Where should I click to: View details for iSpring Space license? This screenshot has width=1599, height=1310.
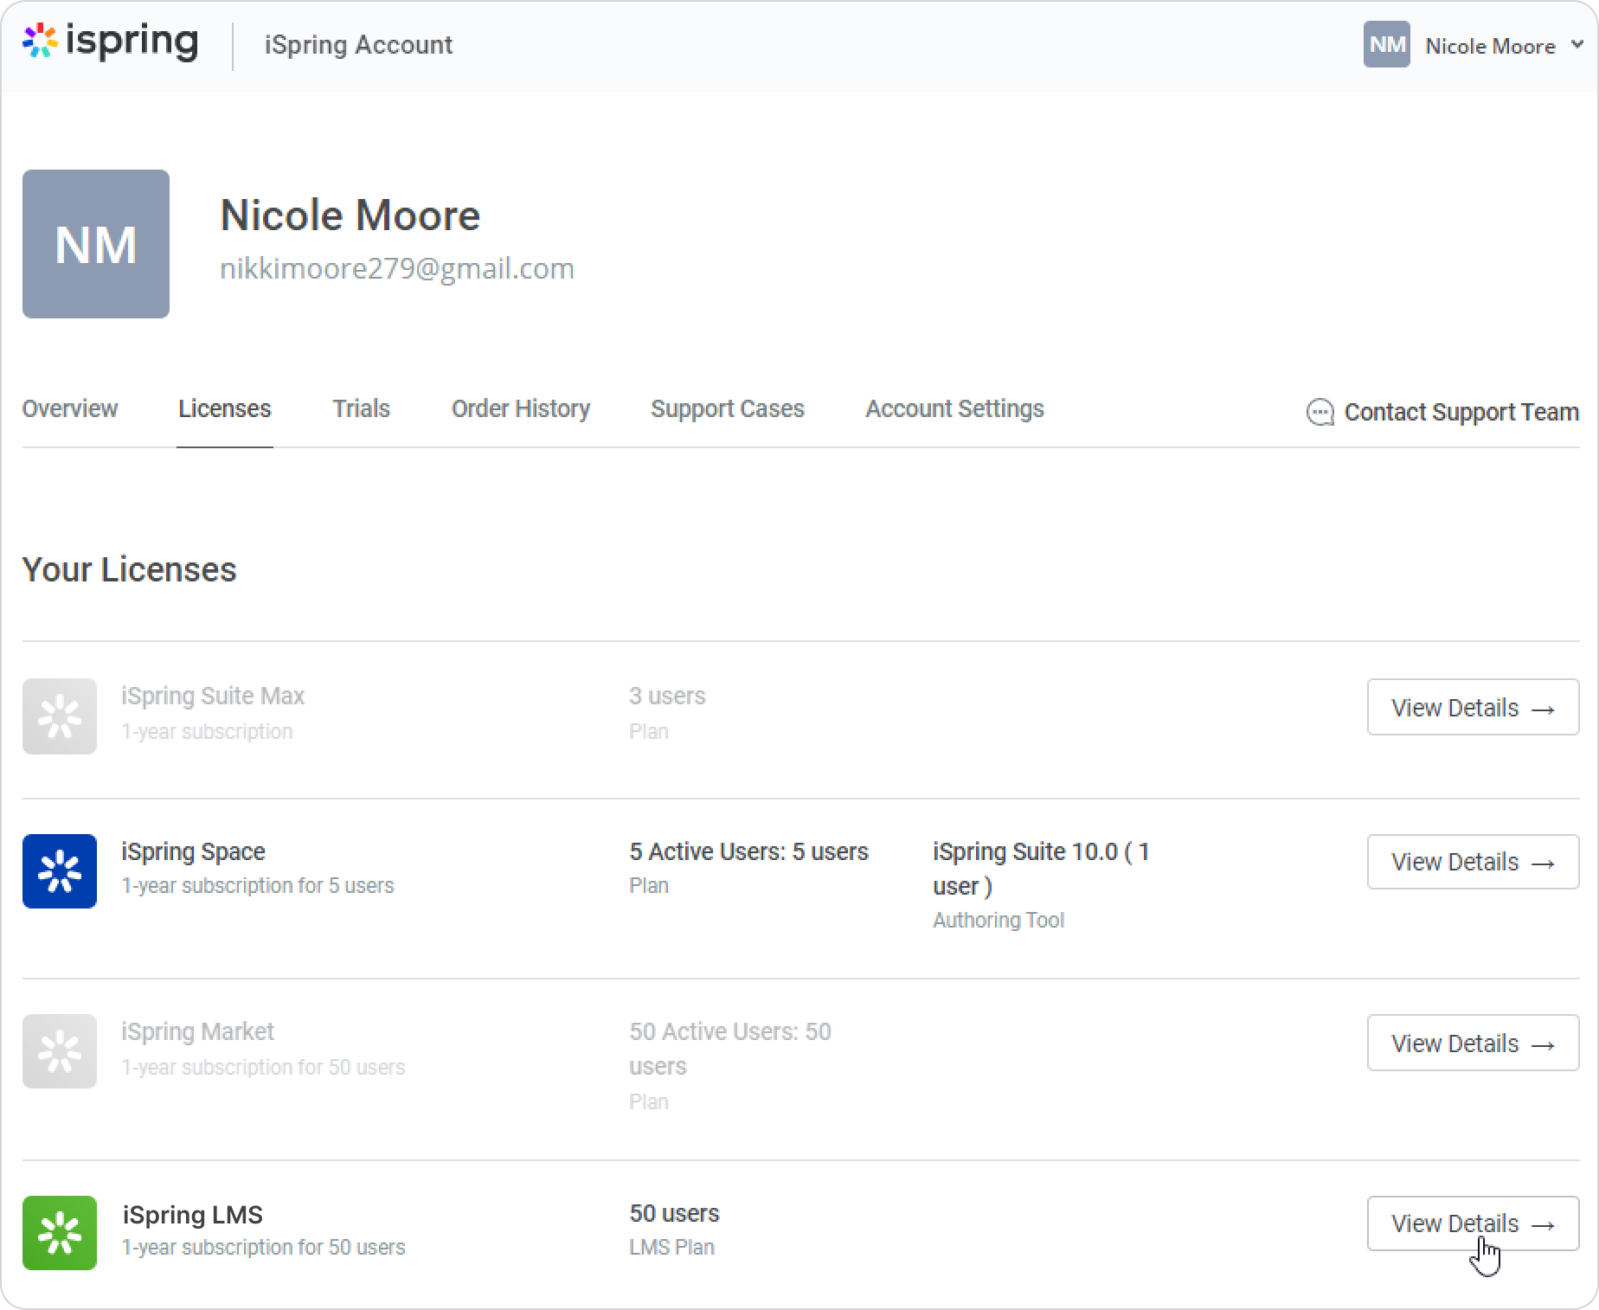point(1473,862)
